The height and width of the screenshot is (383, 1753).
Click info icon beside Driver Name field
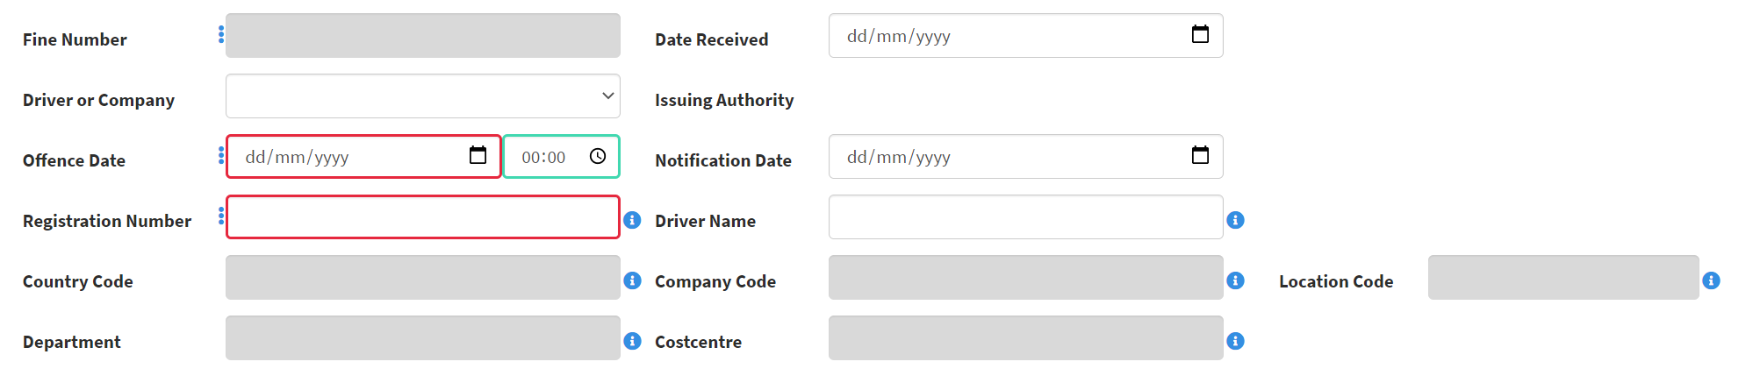click(x=1235, y=220)
